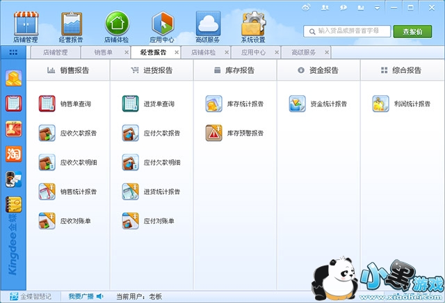Open 应用中心 app center icon
Image resolution: width=445 pixels, height=303 pixels.
pos(162,27)
